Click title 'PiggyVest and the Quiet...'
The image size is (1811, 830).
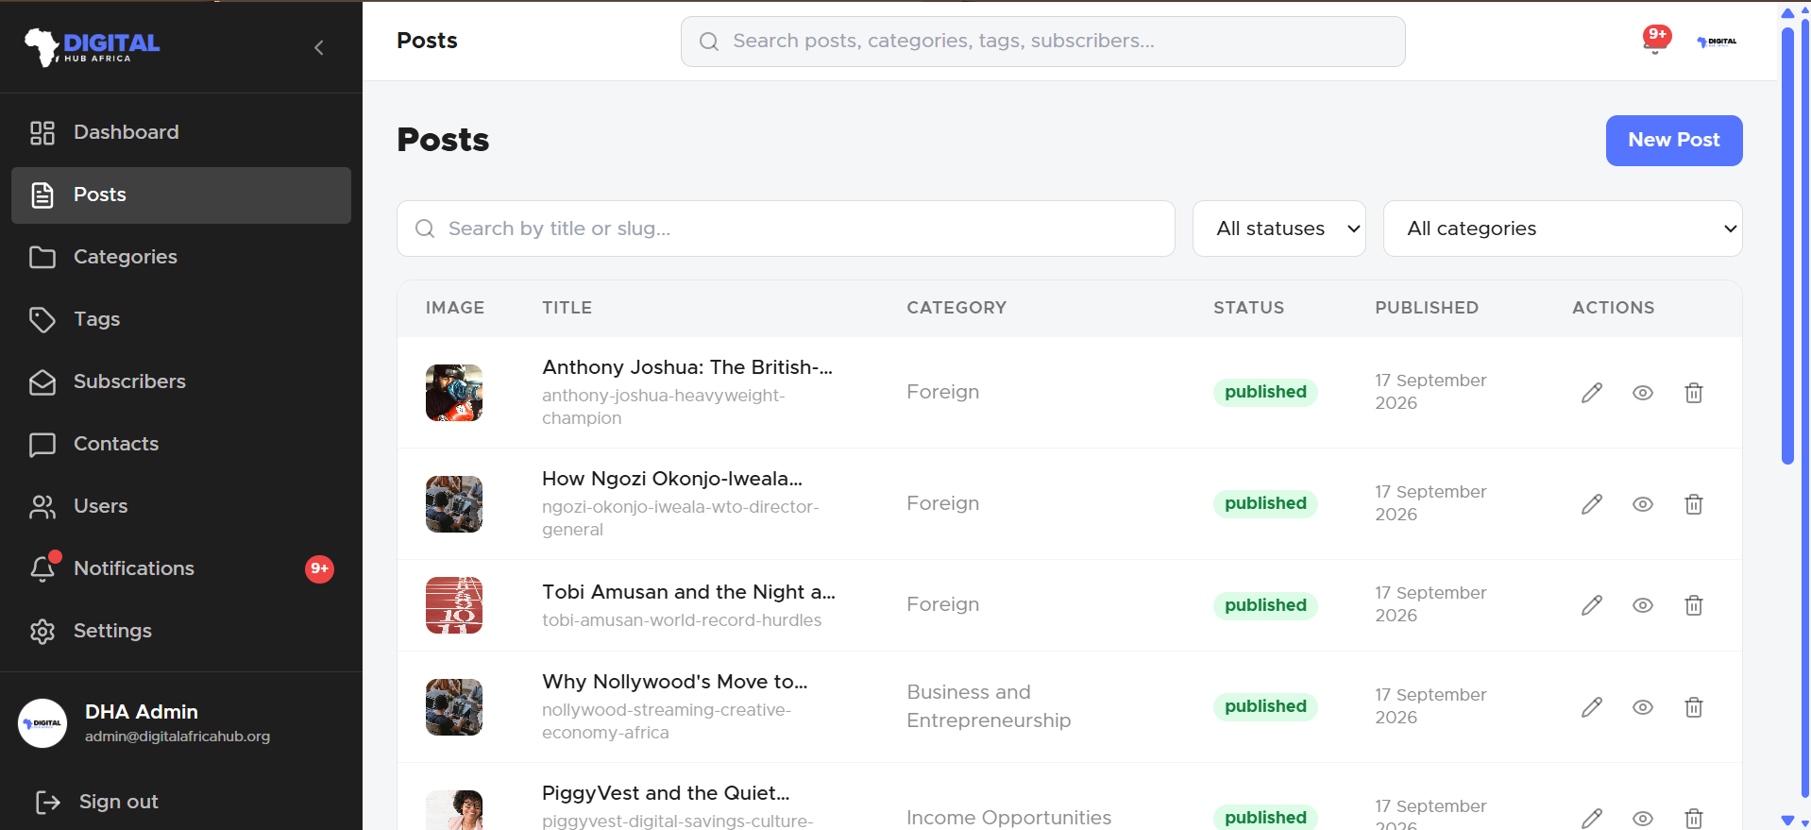coord(666,793)
